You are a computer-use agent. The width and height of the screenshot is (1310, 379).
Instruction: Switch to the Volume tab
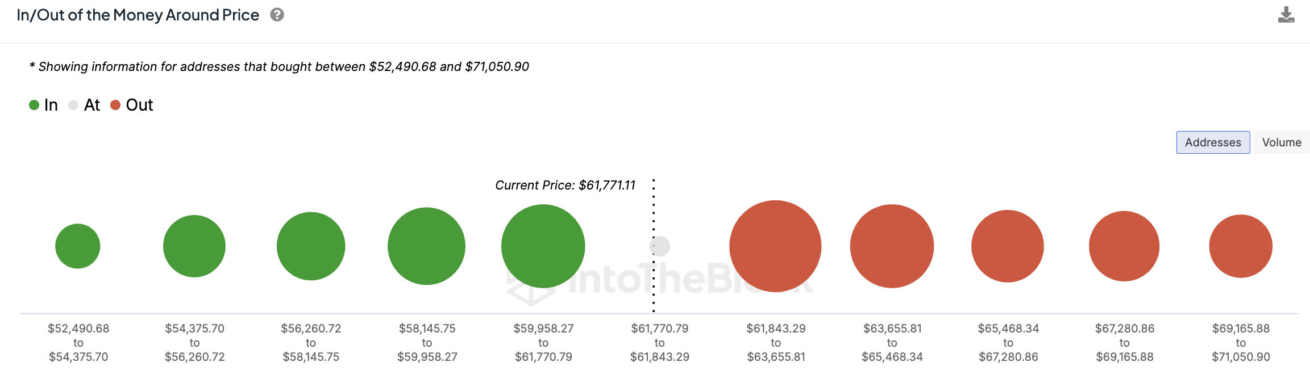1282,142
